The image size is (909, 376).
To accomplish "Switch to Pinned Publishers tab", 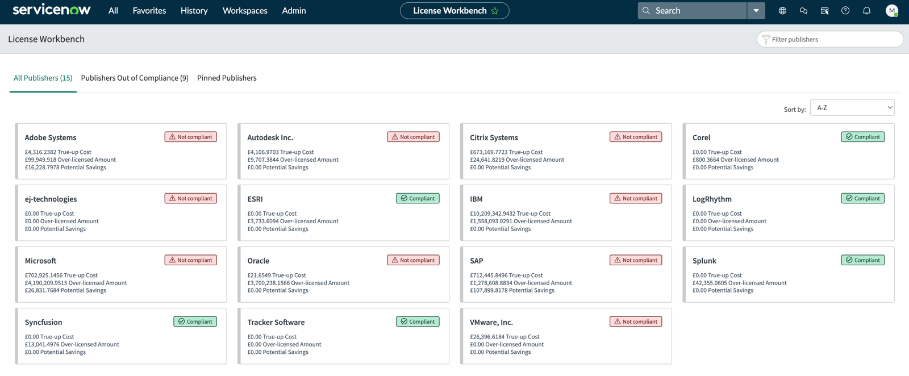I will [227, 78].
